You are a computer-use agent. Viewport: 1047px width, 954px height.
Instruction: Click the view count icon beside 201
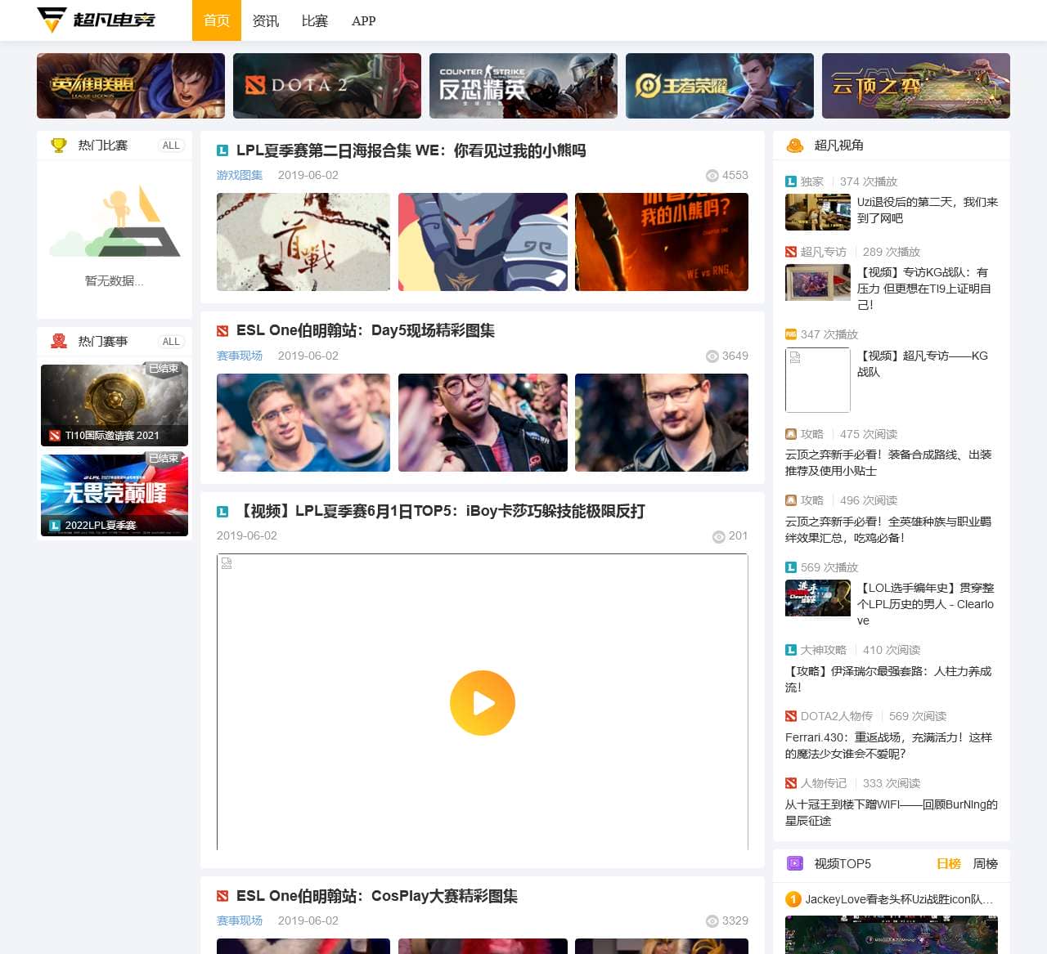coord(719,536)
